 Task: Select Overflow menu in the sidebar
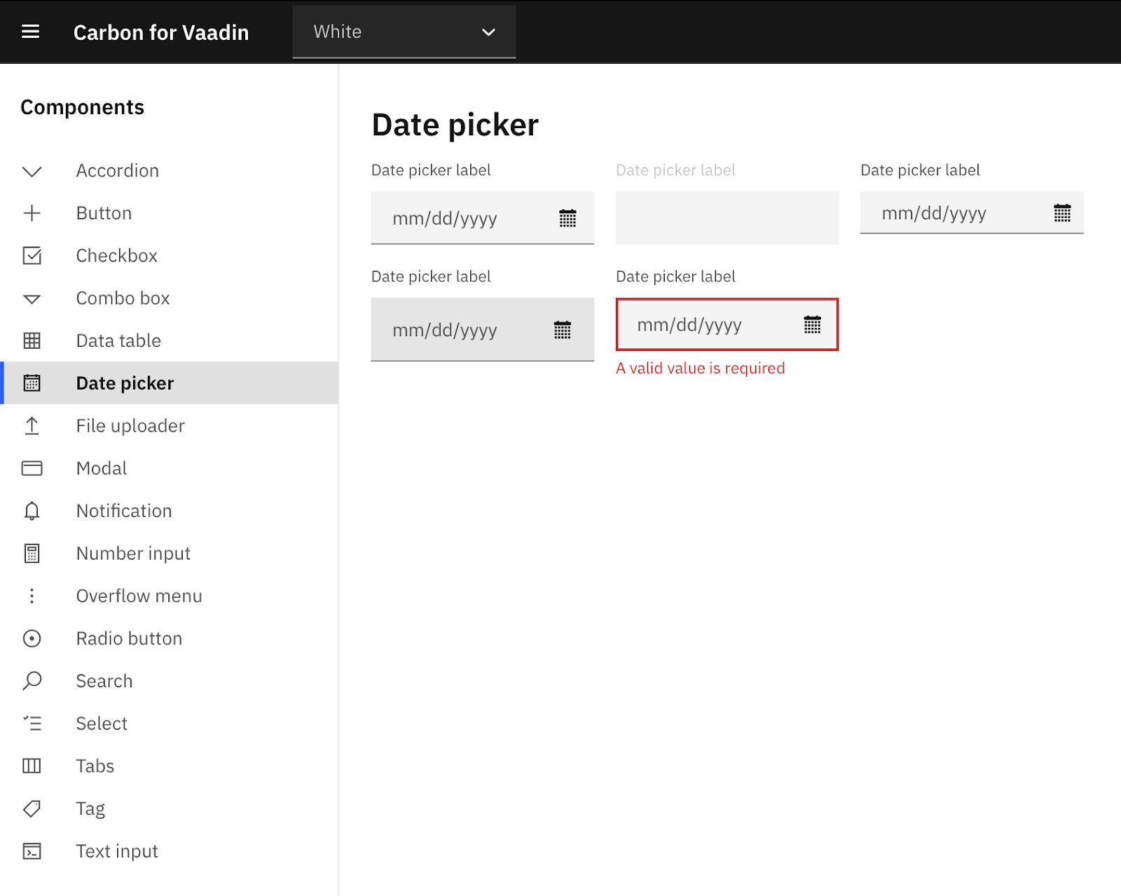[139, 596]
